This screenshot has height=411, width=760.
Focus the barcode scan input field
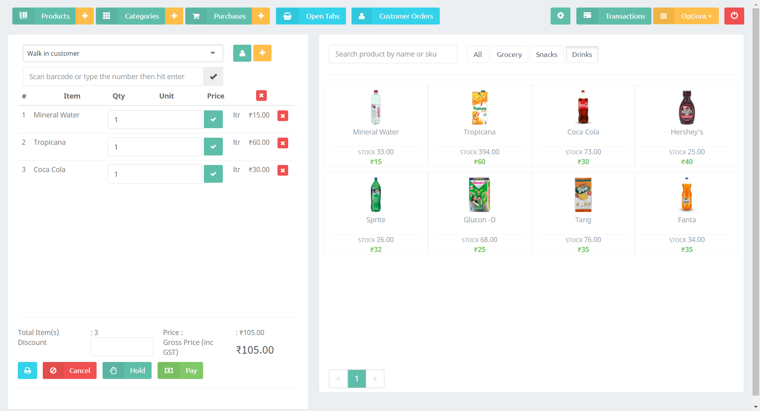point(113,76)
